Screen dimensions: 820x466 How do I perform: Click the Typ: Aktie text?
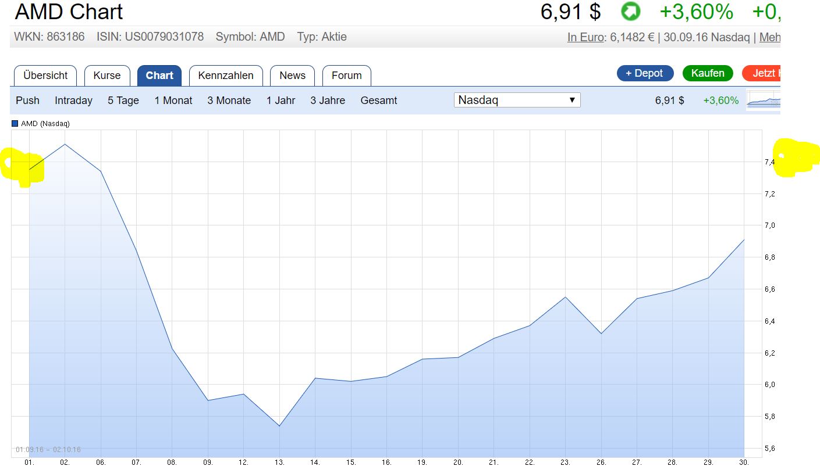click(322, 37)
